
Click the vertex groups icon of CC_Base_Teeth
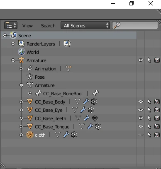coord(95,118)
